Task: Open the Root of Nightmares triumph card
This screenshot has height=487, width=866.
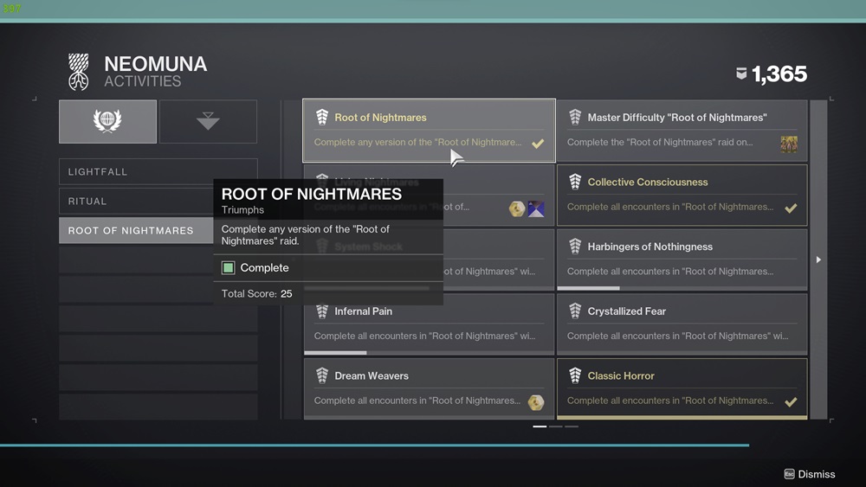Action: tap(429, 131)
